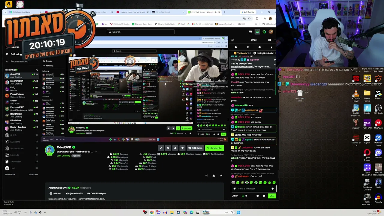The width and height of the screenshot is (384, 216).
Task: Click the notification bell icon for OdedSVR
Action: (175, 148)
